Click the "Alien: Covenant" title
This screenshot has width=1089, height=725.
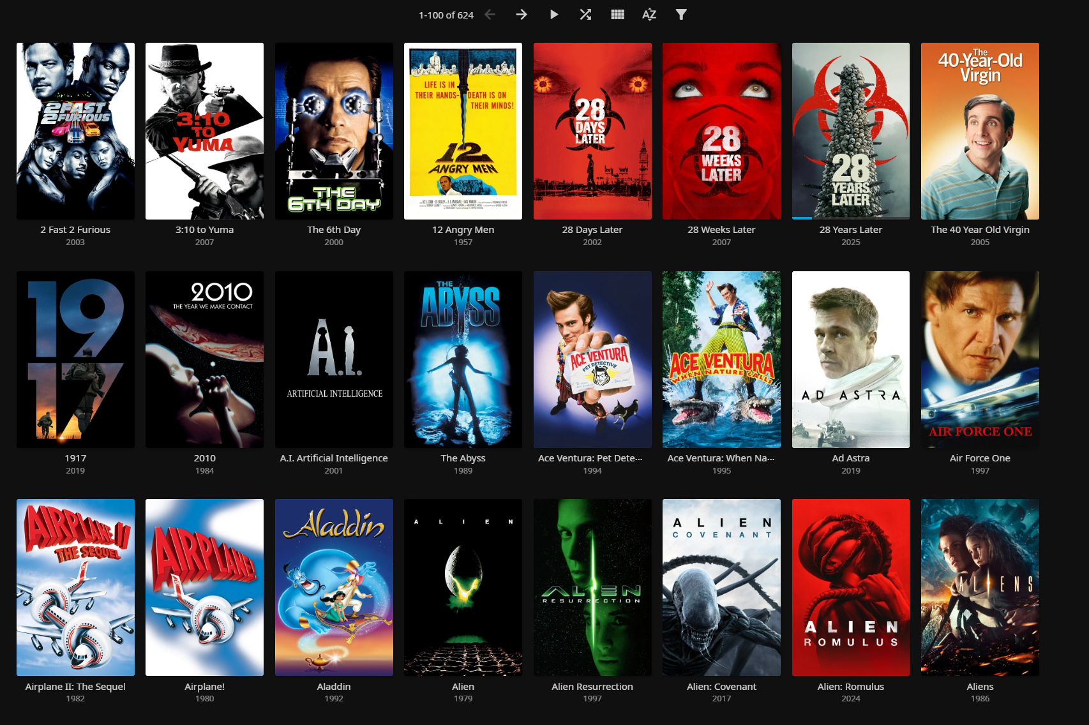[721, 687]
